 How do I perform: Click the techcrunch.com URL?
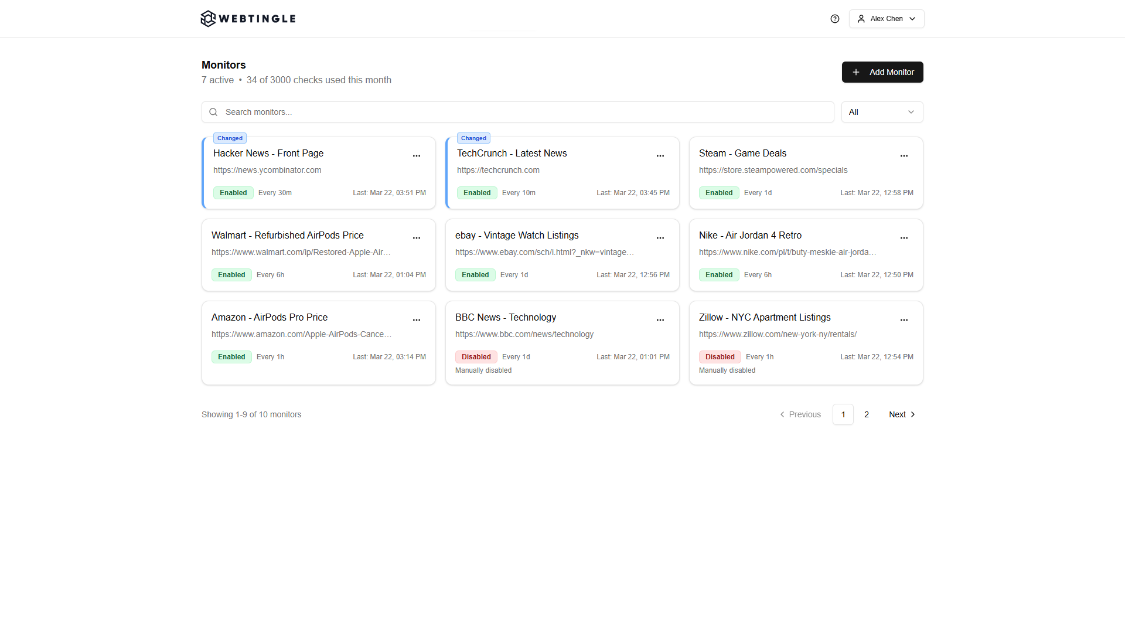coord(498,170)
